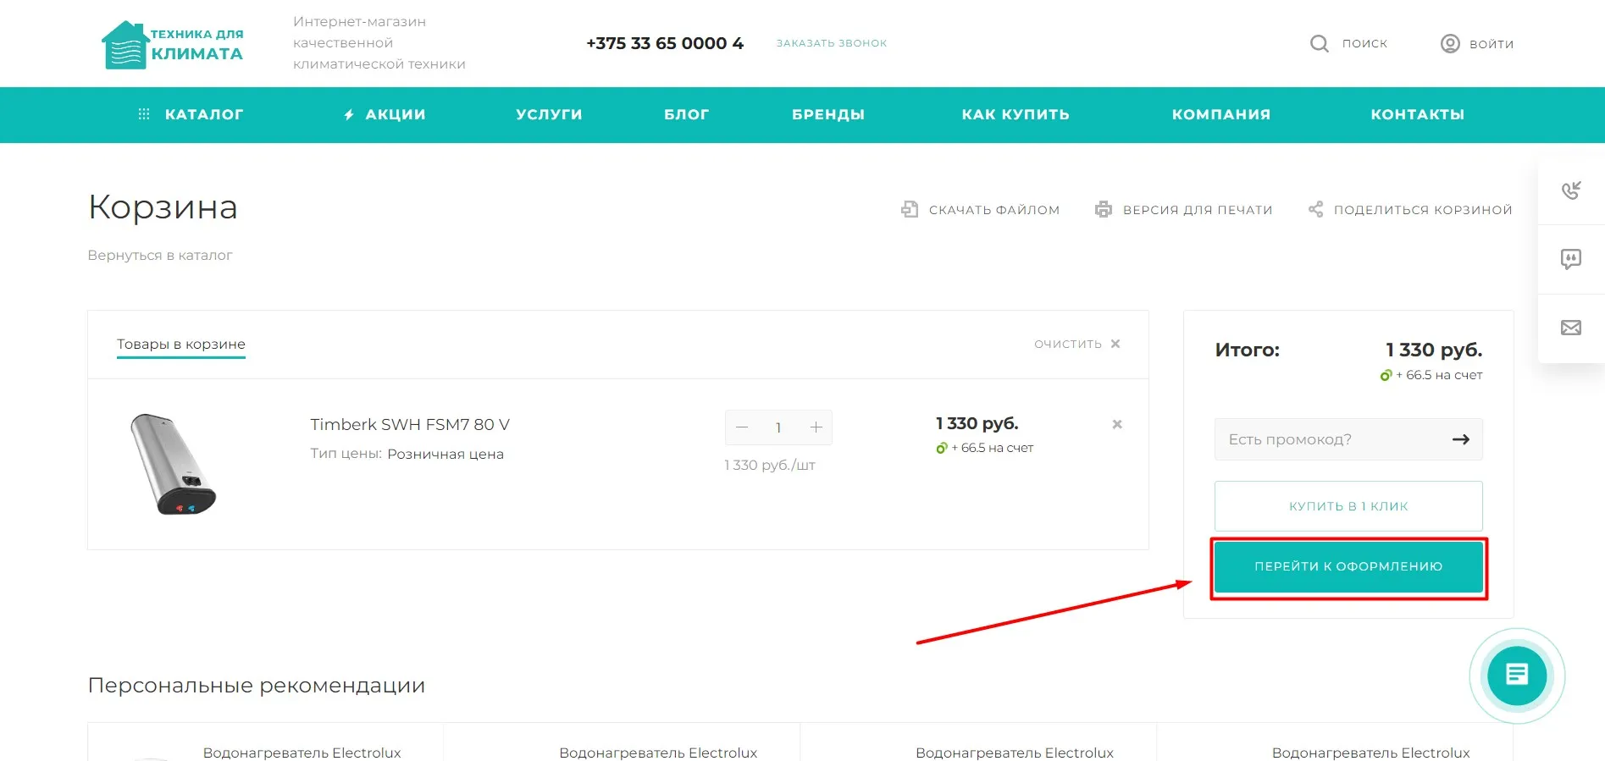Click the Timberk water heater thumbnail
Viewport: 1605px width, 761px height.
pos(173,463)
